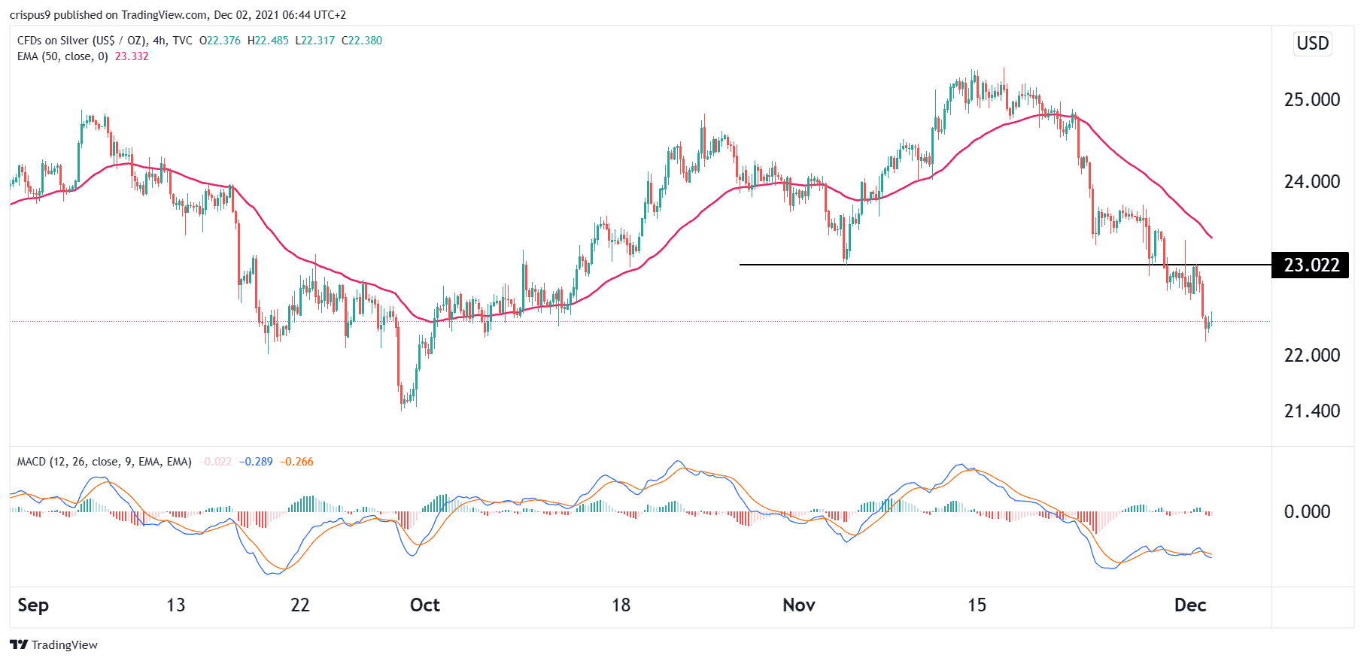Click the TradingView text in the footer
The image size is (1364, 661).
coord(65,645)
